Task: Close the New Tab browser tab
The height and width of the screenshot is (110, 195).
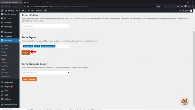Action: coord(44,2)
